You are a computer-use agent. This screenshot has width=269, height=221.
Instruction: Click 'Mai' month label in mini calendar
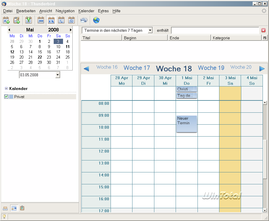pyautogui.click(x=30, y=30)
